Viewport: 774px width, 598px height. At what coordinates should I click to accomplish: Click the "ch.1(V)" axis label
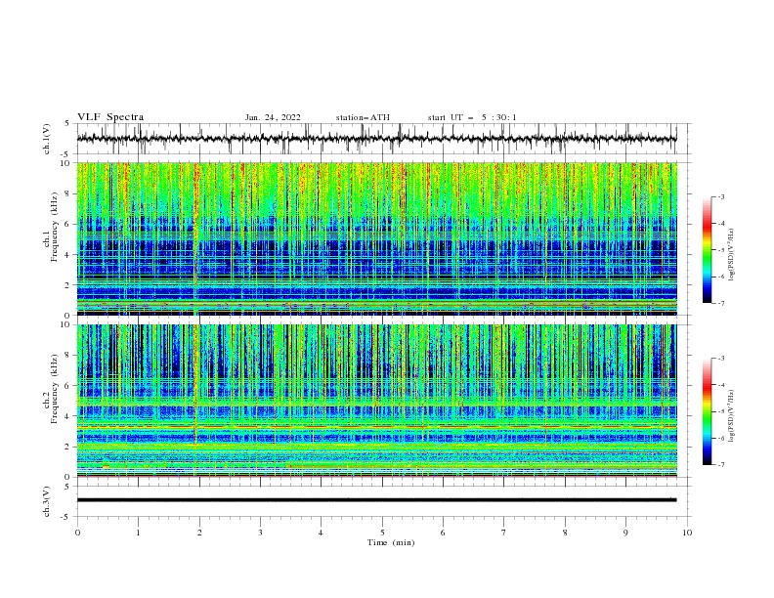(x=47, y=139)
